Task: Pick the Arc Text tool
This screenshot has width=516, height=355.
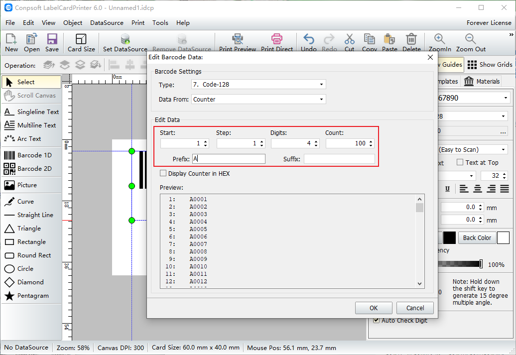Action: point(31,139)
